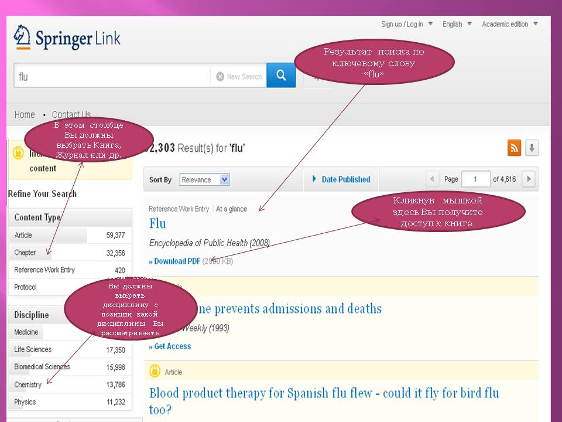Click the lock icon beside Article label
Screen dimensions: 562x422
click(155, 371)
